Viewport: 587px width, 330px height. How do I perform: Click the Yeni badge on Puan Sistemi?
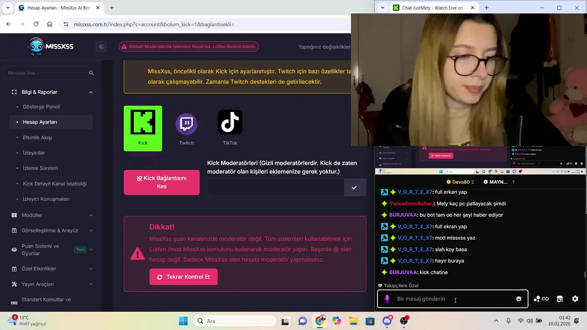click(80, 249)
